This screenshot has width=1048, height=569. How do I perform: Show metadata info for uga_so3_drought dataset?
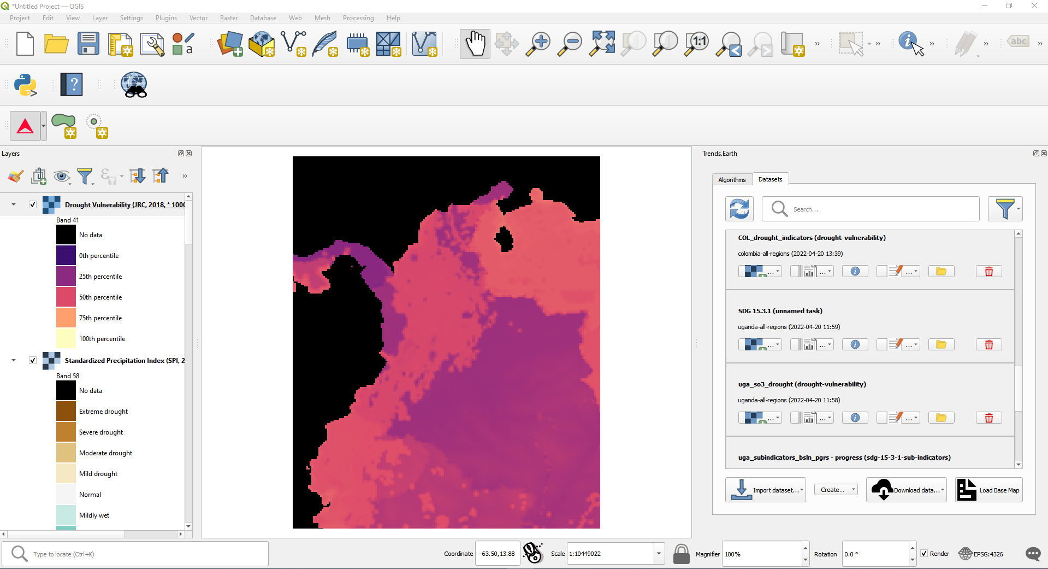[x=855, y=417]
